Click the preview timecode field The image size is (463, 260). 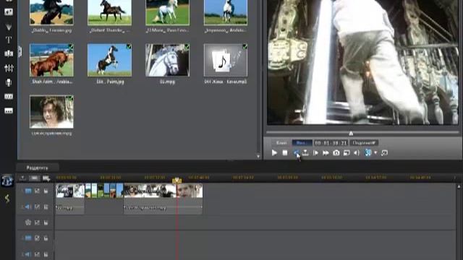331,143
